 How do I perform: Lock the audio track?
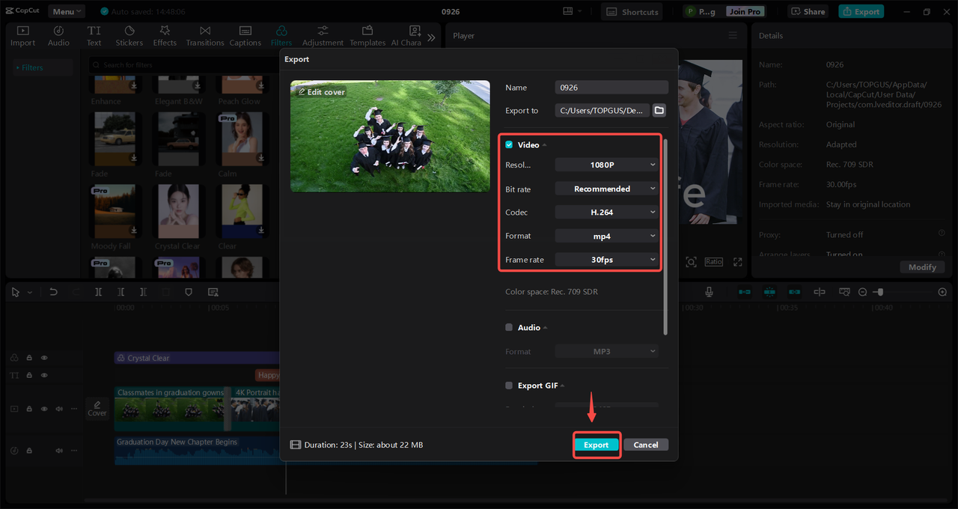click(x=29, y=451)
